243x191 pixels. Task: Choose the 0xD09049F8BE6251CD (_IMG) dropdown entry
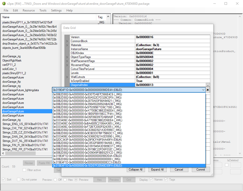[x=129, y=153]
